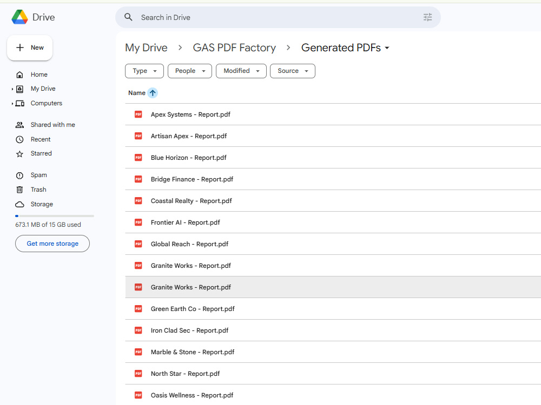
Task: Click the Computers sidebar icon
Action: click(x=19, y=103)
